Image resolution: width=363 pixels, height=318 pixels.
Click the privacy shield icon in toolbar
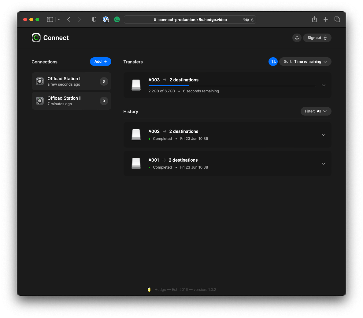pos(94,20)
